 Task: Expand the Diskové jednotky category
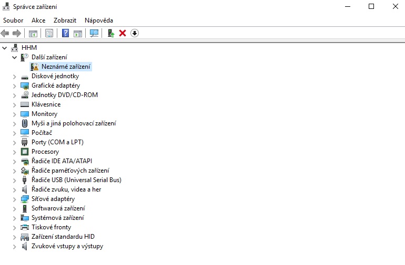(x=15, y=77)
